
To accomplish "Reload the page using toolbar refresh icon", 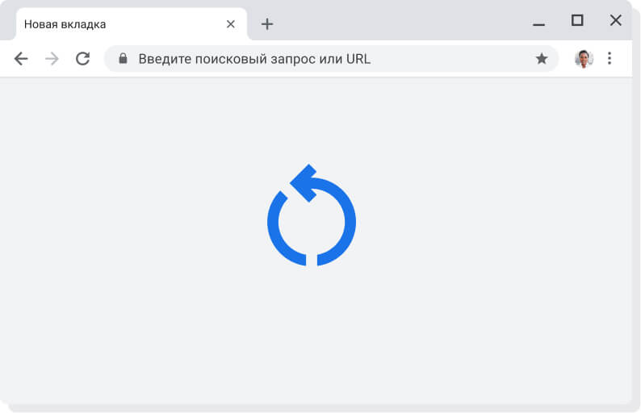I will click(82, 59).
